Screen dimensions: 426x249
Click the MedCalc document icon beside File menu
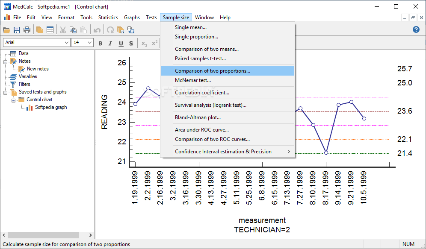tap(7, 18)
